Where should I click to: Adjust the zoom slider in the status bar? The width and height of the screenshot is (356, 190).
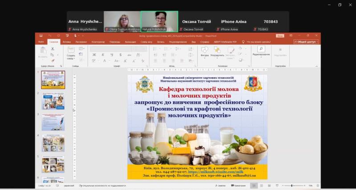291,186
